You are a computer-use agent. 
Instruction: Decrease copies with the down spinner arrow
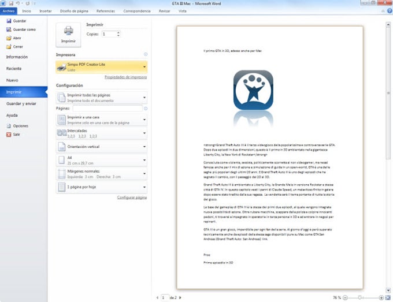[118, 36]
